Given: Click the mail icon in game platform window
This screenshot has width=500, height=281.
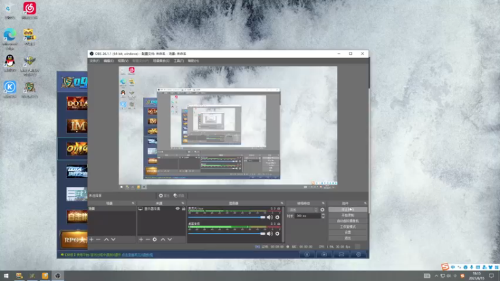Looking at the screenshot, I should pos(341,255).
